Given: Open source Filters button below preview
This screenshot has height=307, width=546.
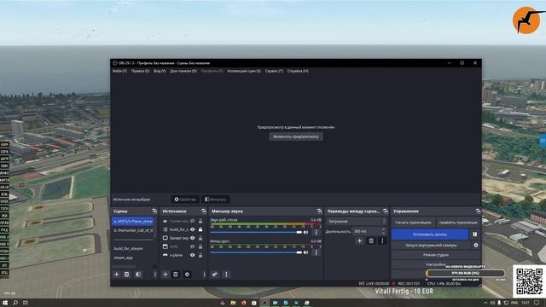Looking at the screenshot, I should [216, 200].
